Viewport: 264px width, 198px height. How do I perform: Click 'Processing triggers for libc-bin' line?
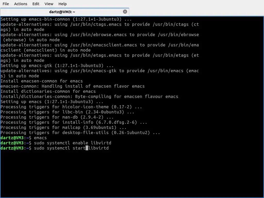pos(67,112)
